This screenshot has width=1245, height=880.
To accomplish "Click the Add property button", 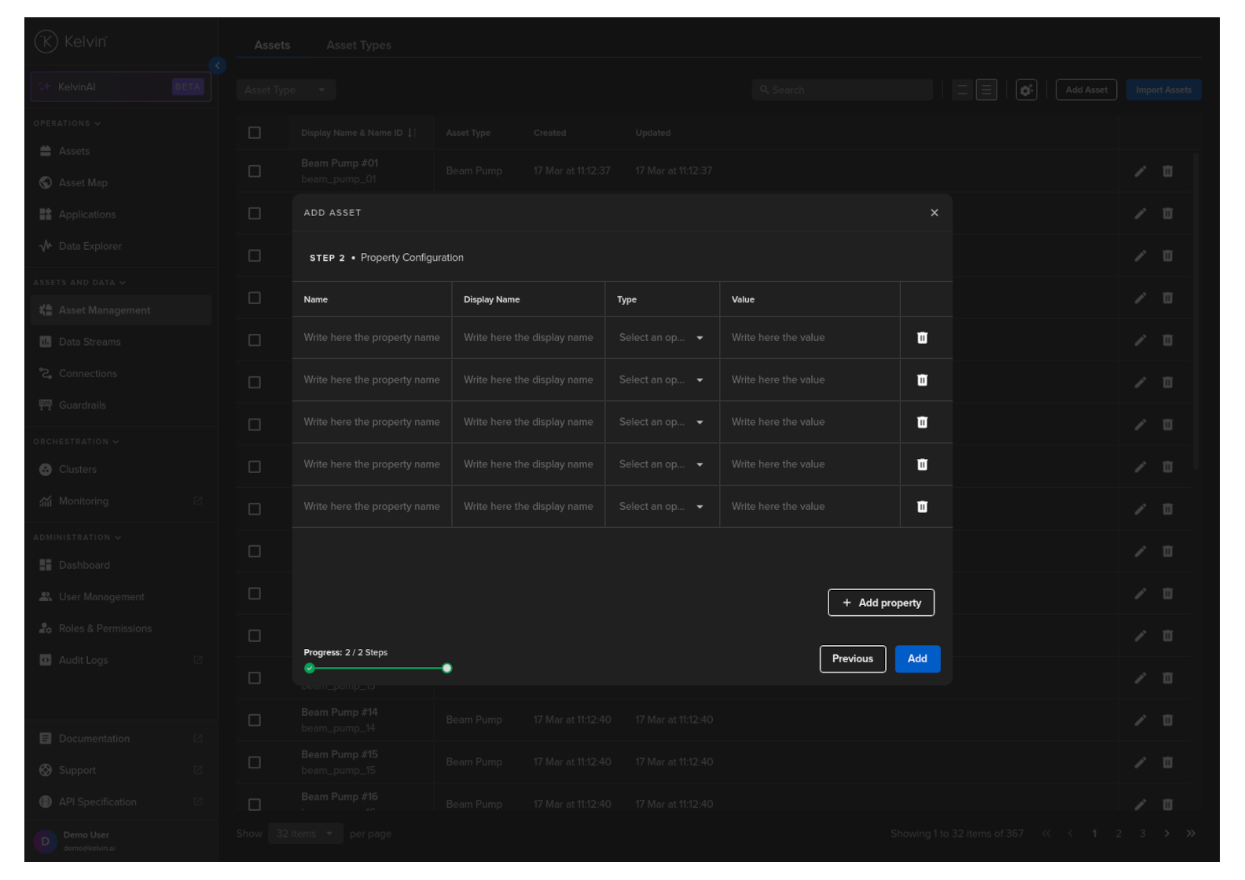I will coord(880,603).
